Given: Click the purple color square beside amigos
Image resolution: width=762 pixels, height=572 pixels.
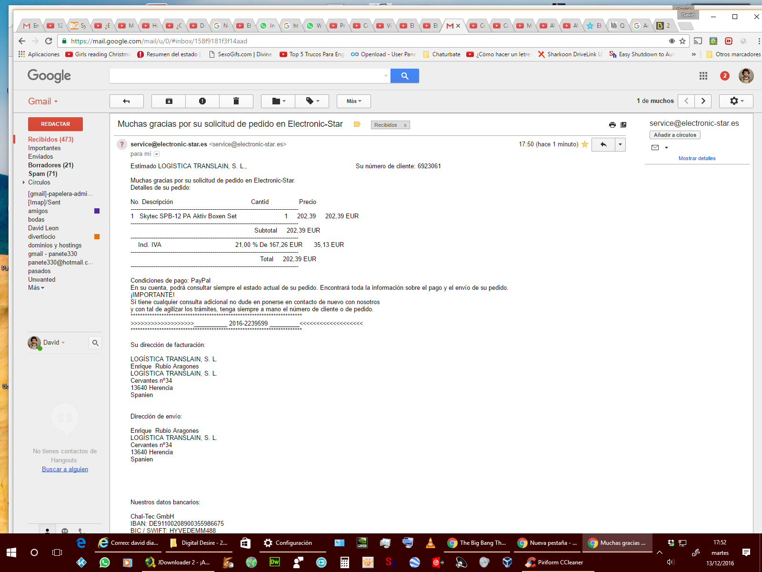Looking at the screenshot, I should pos(97,211).
